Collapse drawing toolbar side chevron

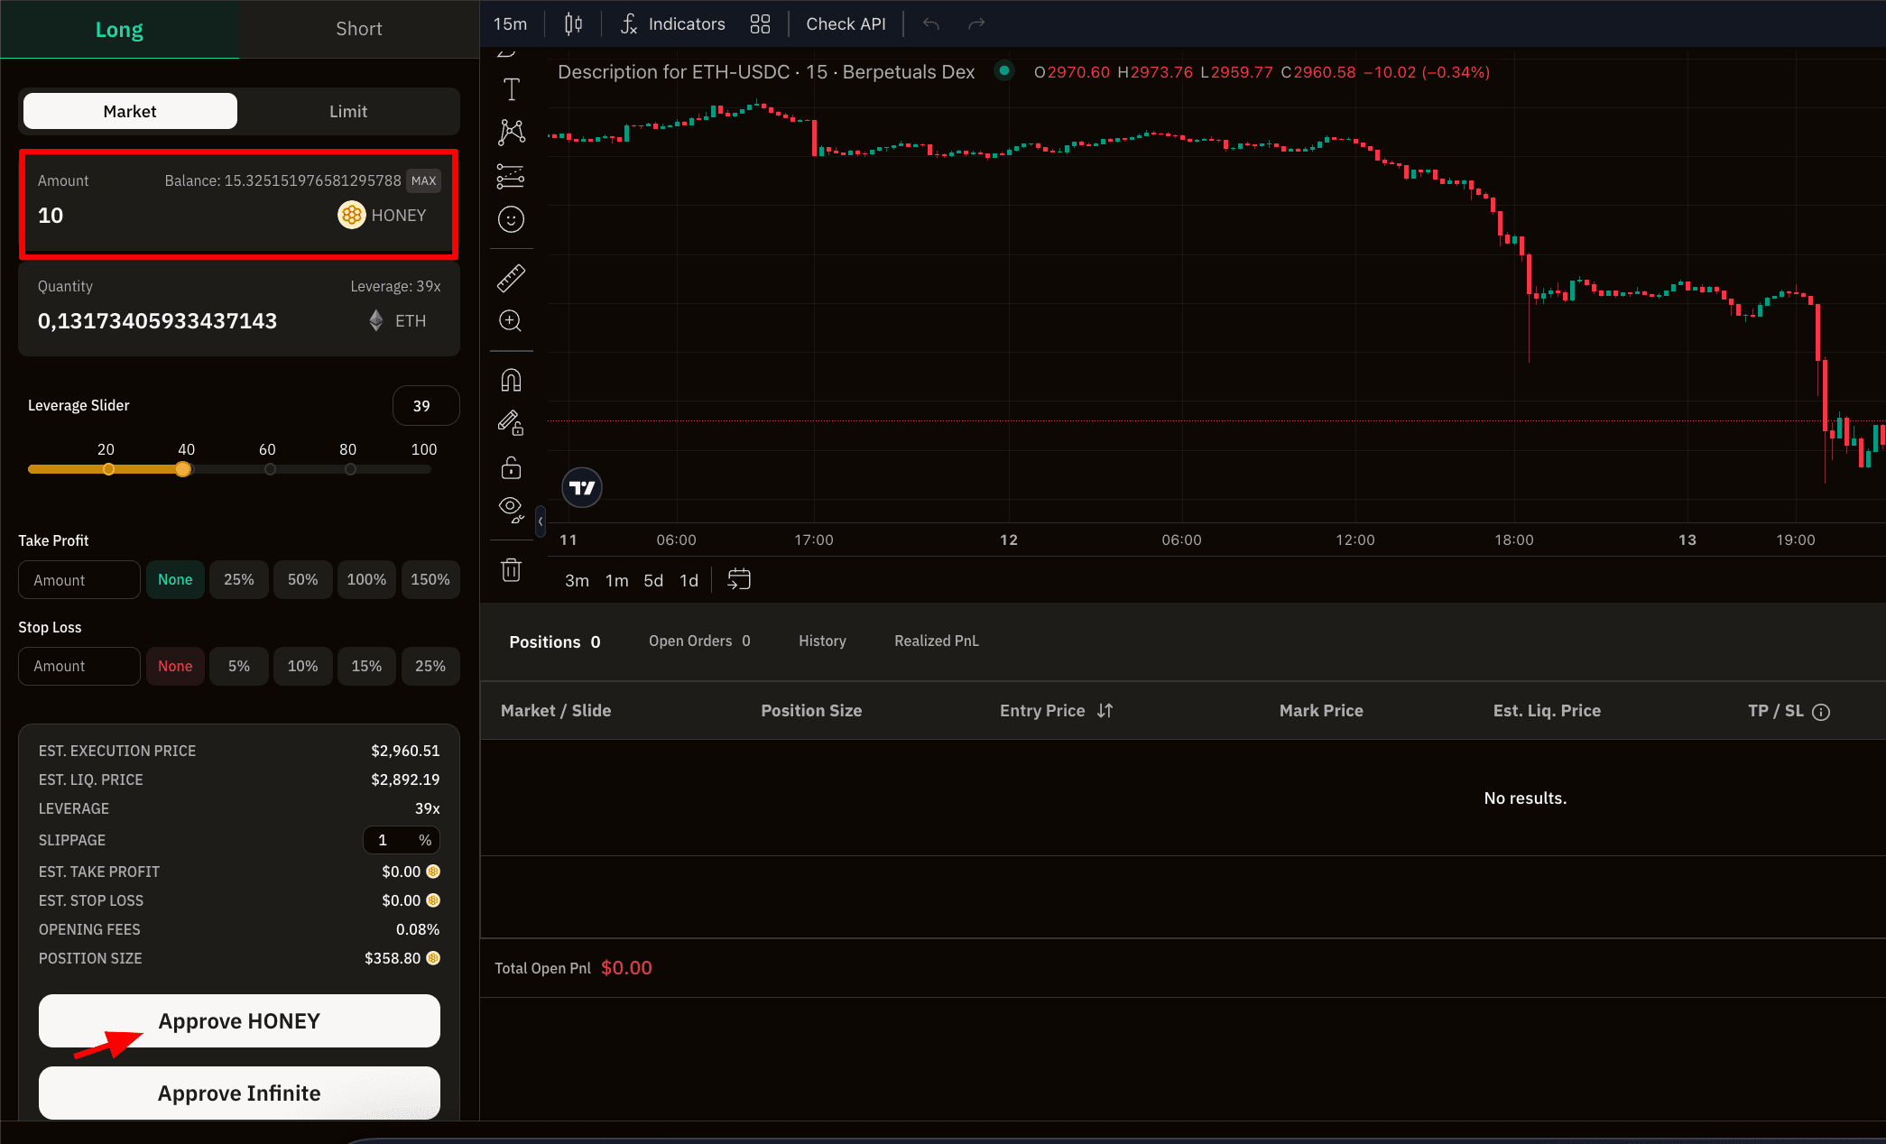pyautogui.click(x=541, y=521)
